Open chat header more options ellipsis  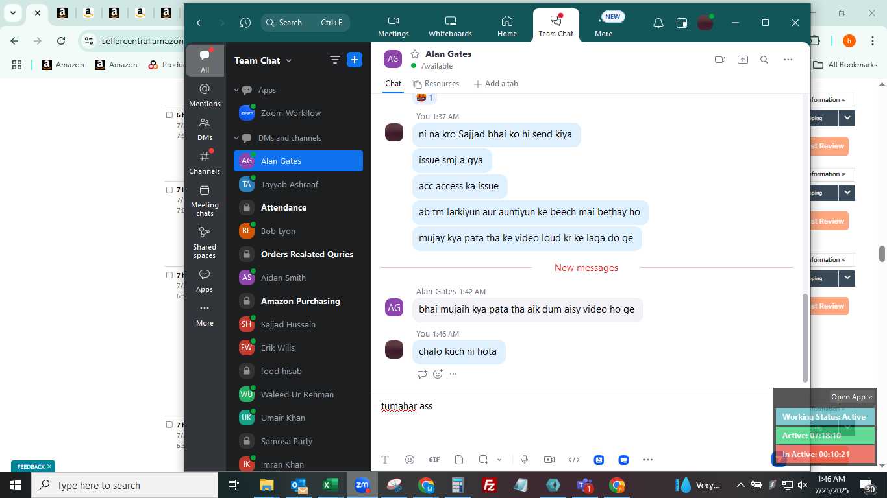[x=788, y=60]
